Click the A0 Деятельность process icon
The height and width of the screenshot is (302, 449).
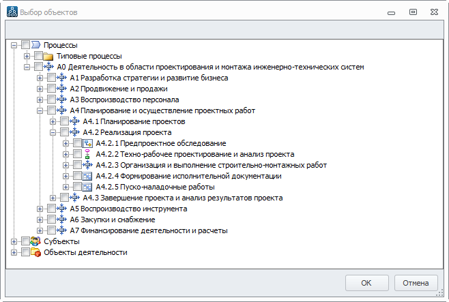48,67
